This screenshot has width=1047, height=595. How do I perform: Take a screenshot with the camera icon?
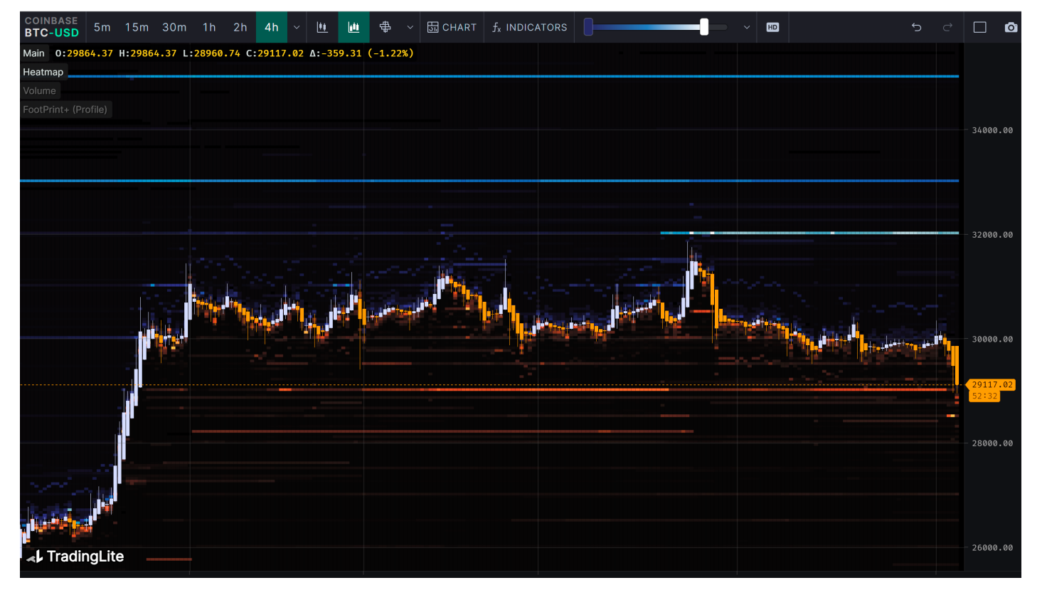[1011, 27]
